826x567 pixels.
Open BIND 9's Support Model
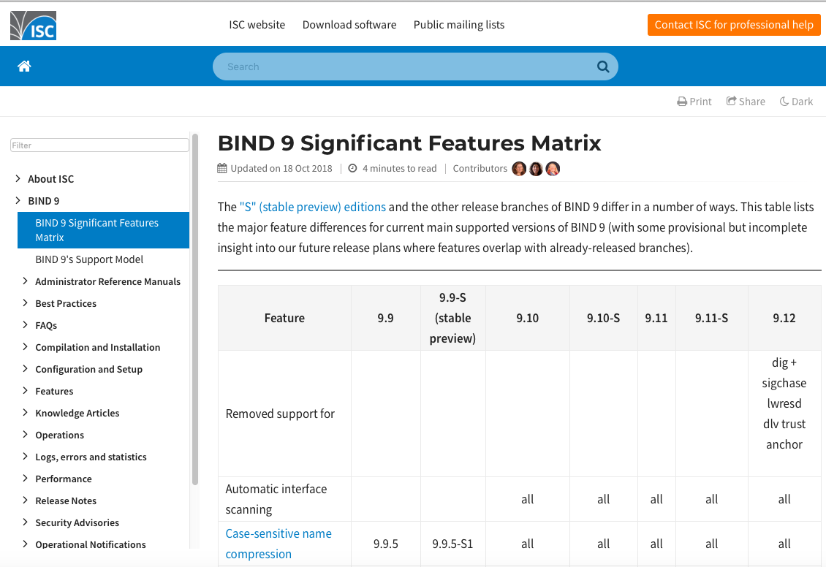click(x=89, y=259)
